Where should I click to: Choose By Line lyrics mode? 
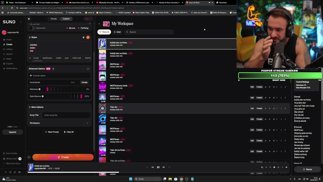click(x=71, y=28)
